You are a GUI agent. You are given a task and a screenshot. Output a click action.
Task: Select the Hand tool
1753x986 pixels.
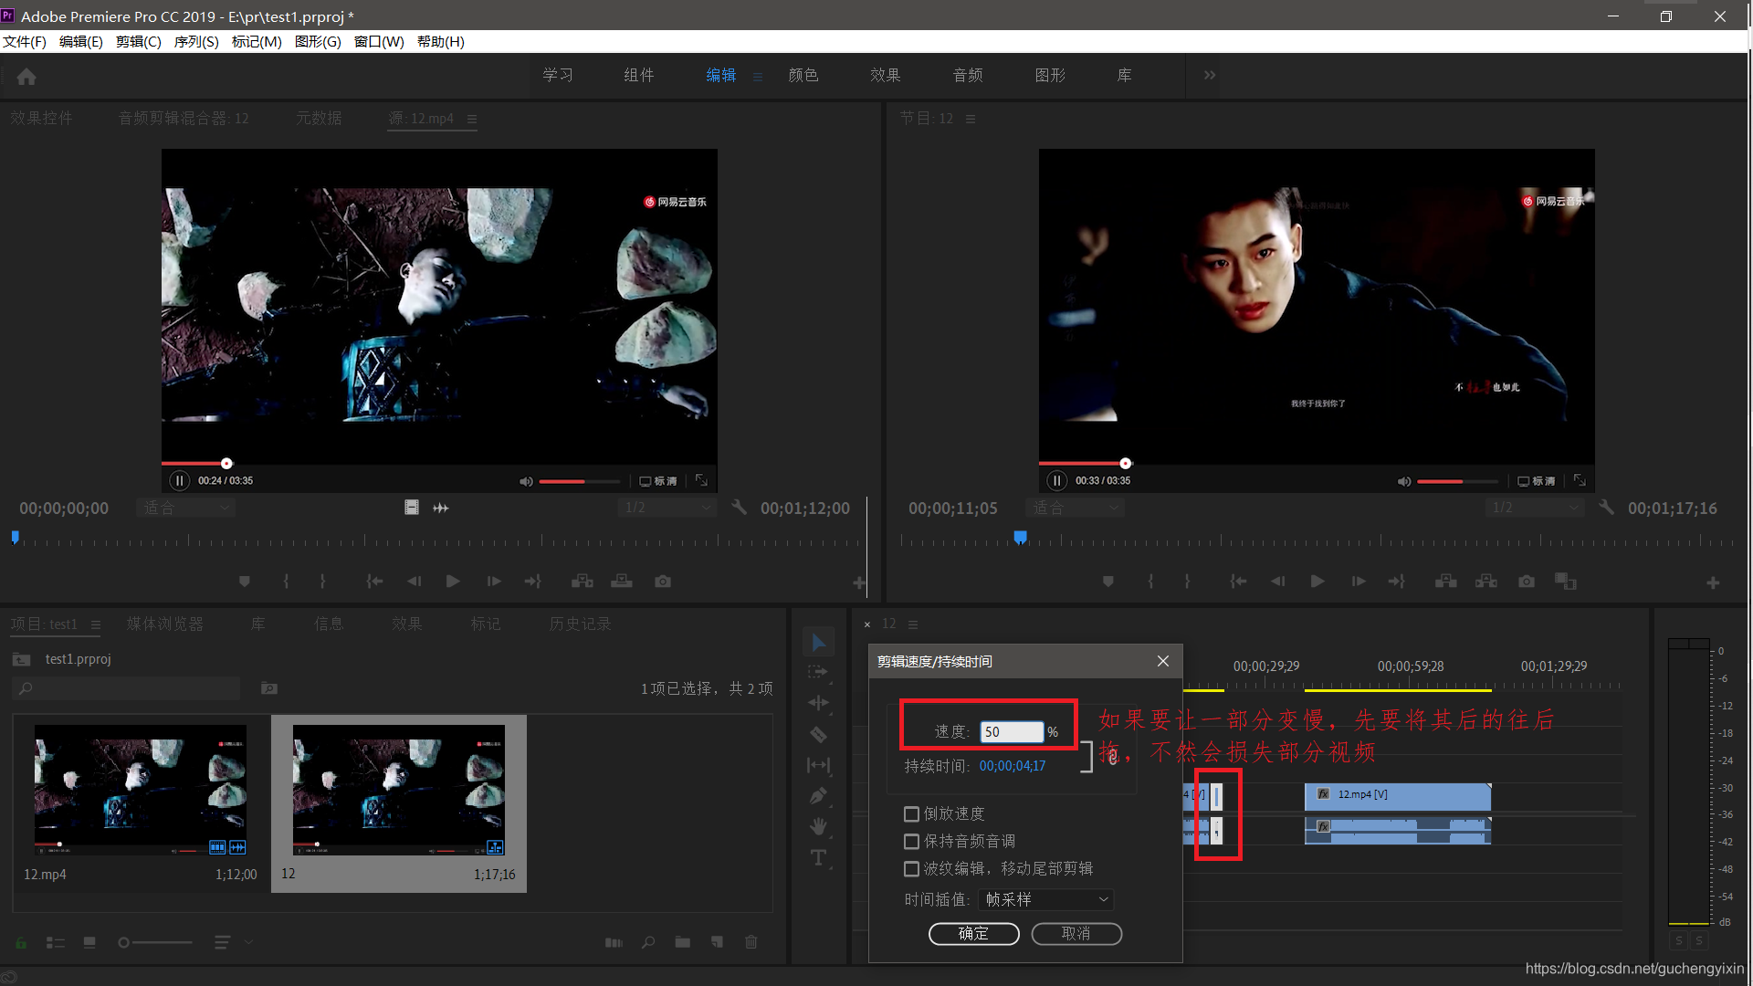pos(818,826)
